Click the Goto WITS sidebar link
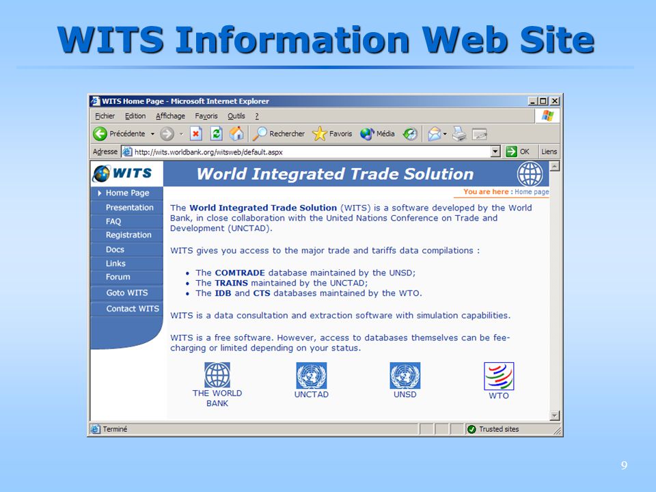Viewport: 656px width, 492px height. click(x=127, y=293)
